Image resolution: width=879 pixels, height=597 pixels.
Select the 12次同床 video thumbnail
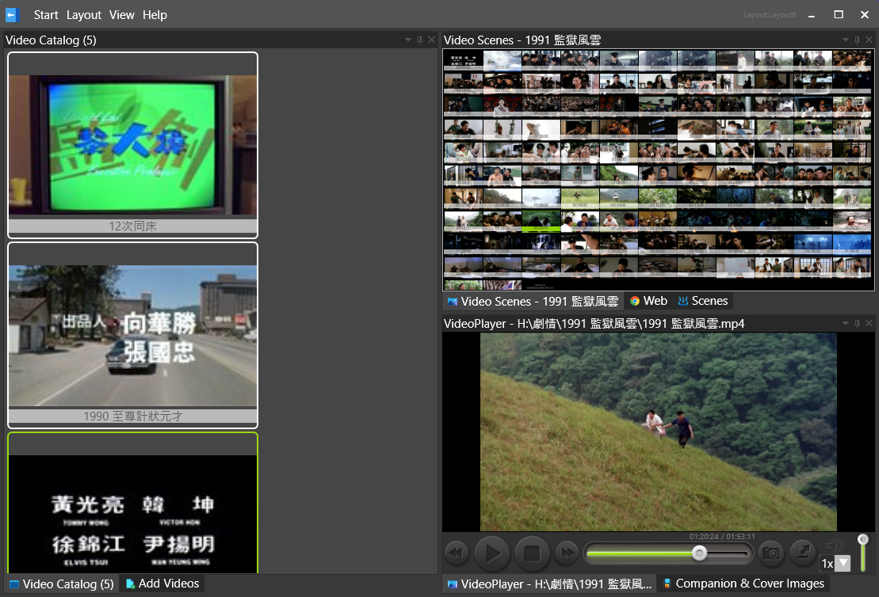[x=133, y=145]
